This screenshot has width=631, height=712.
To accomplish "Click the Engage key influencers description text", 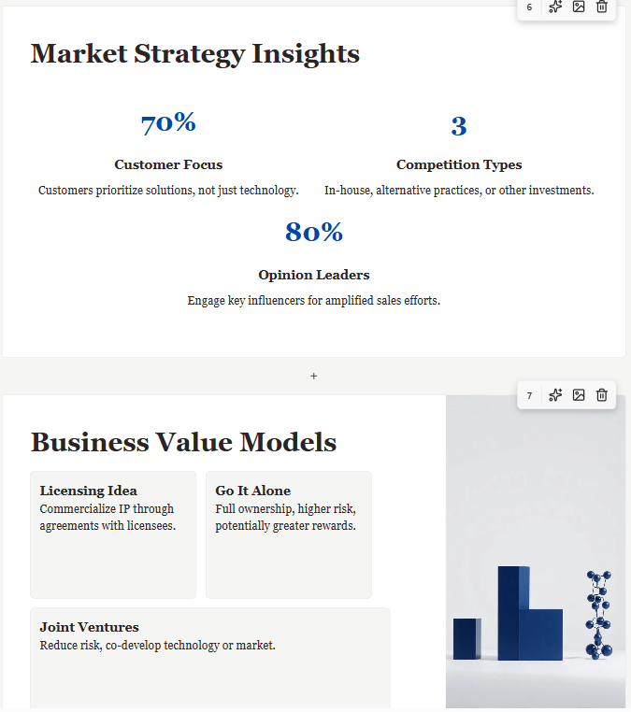I will point(314,301).
